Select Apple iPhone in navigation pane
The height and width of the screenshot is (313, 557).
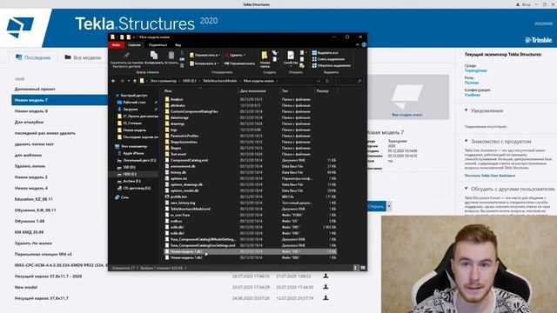tap(134, 153)
